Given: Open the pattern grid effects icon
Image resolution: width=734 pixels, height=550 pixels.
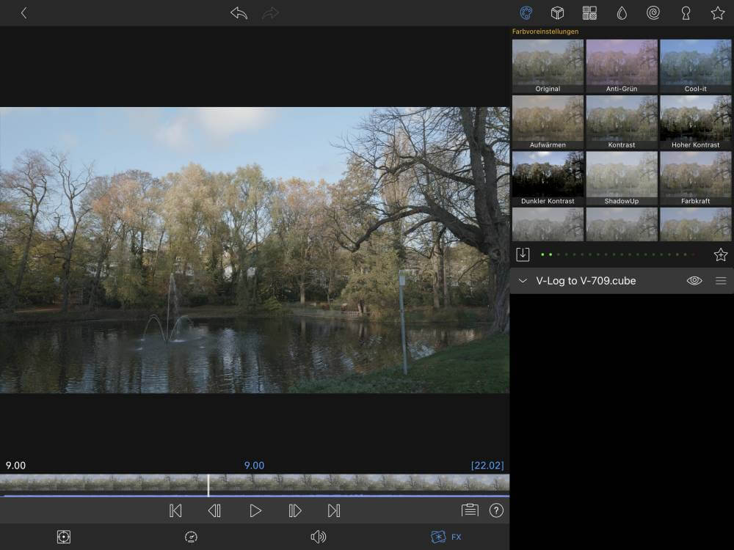Looking at the screenshot, I should coord(589,12).
